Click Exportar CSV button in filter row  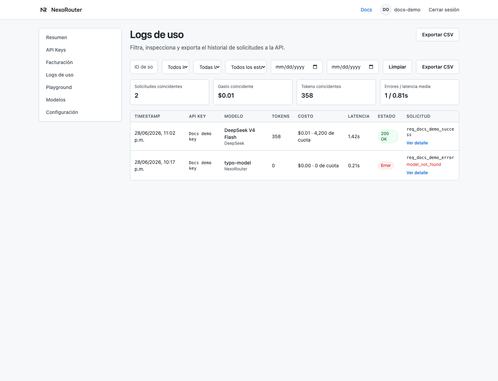pyautogui.click(x=437, y=67)
